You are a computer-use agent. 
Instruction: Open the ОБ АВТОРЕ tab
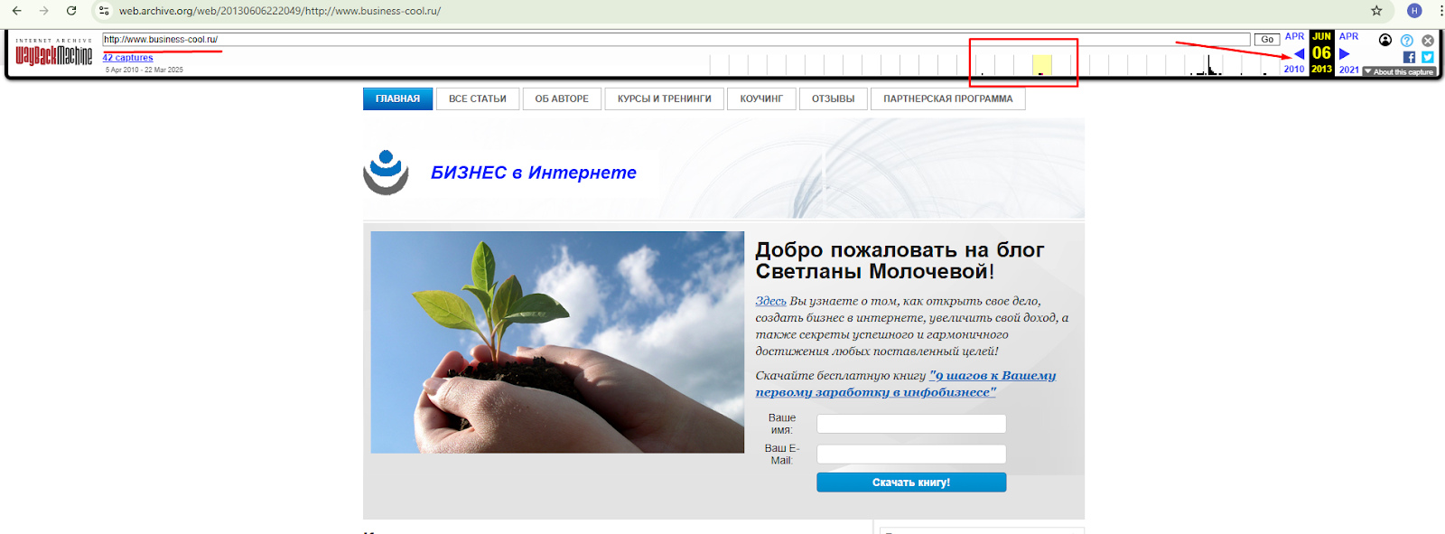click(562, 98)
